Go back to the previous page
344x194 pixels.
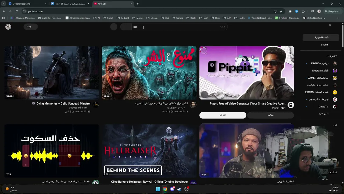(4, 11)
